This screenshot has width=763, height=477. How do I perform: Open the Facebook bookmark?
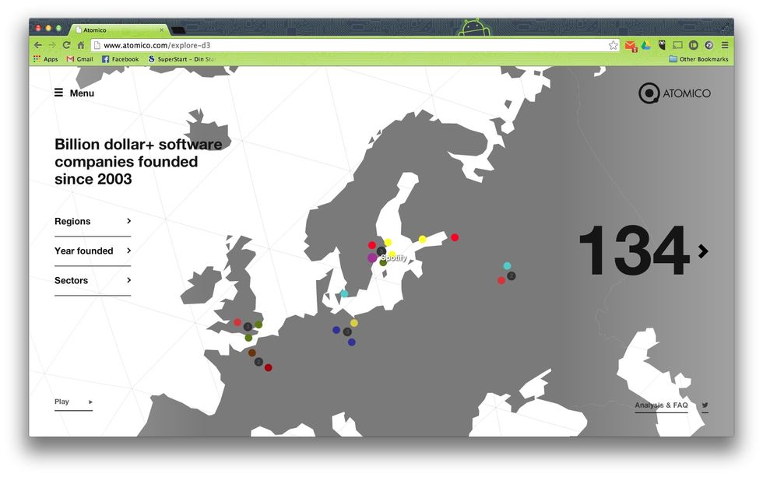pyautogui.click(x=120, y=59)
